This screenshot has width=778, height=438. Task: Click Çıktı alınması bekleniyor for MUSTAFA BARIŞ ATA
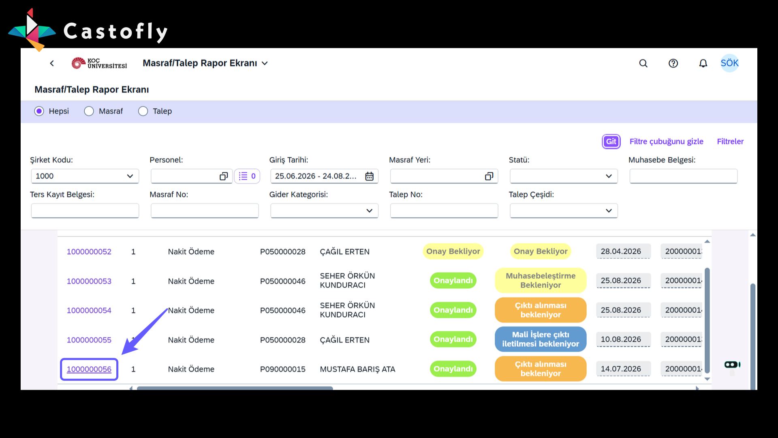541,369
